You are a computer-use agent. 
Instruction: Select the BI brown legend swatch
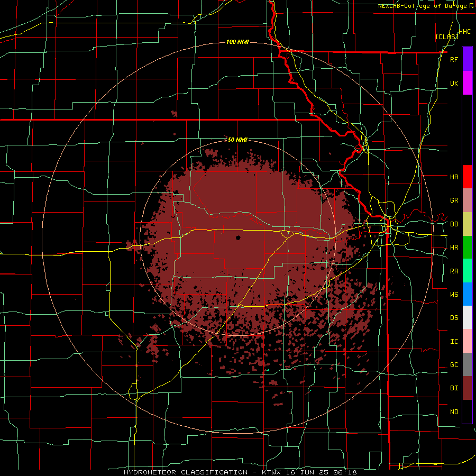[x=467, y=388]
